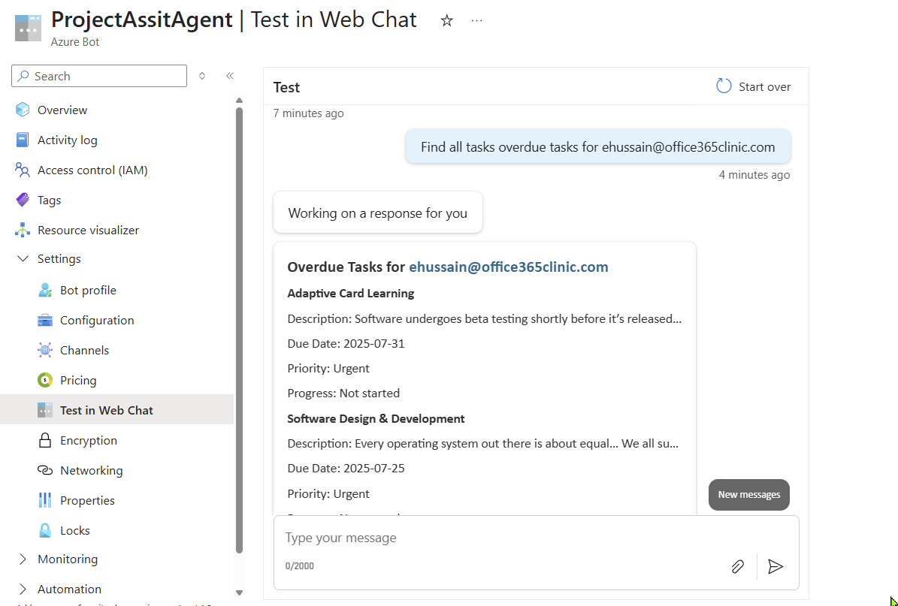Collapse the Settings section chevron

point(23,258)
